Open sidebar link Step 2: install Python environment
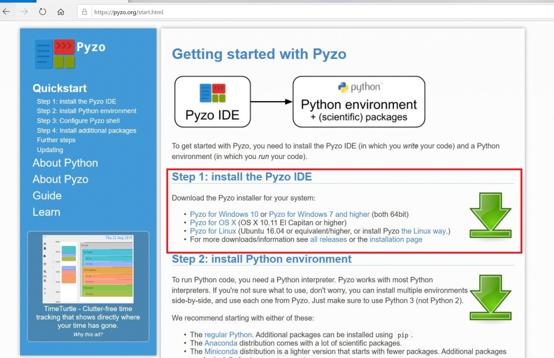554x358 pixels. (87, 111)
